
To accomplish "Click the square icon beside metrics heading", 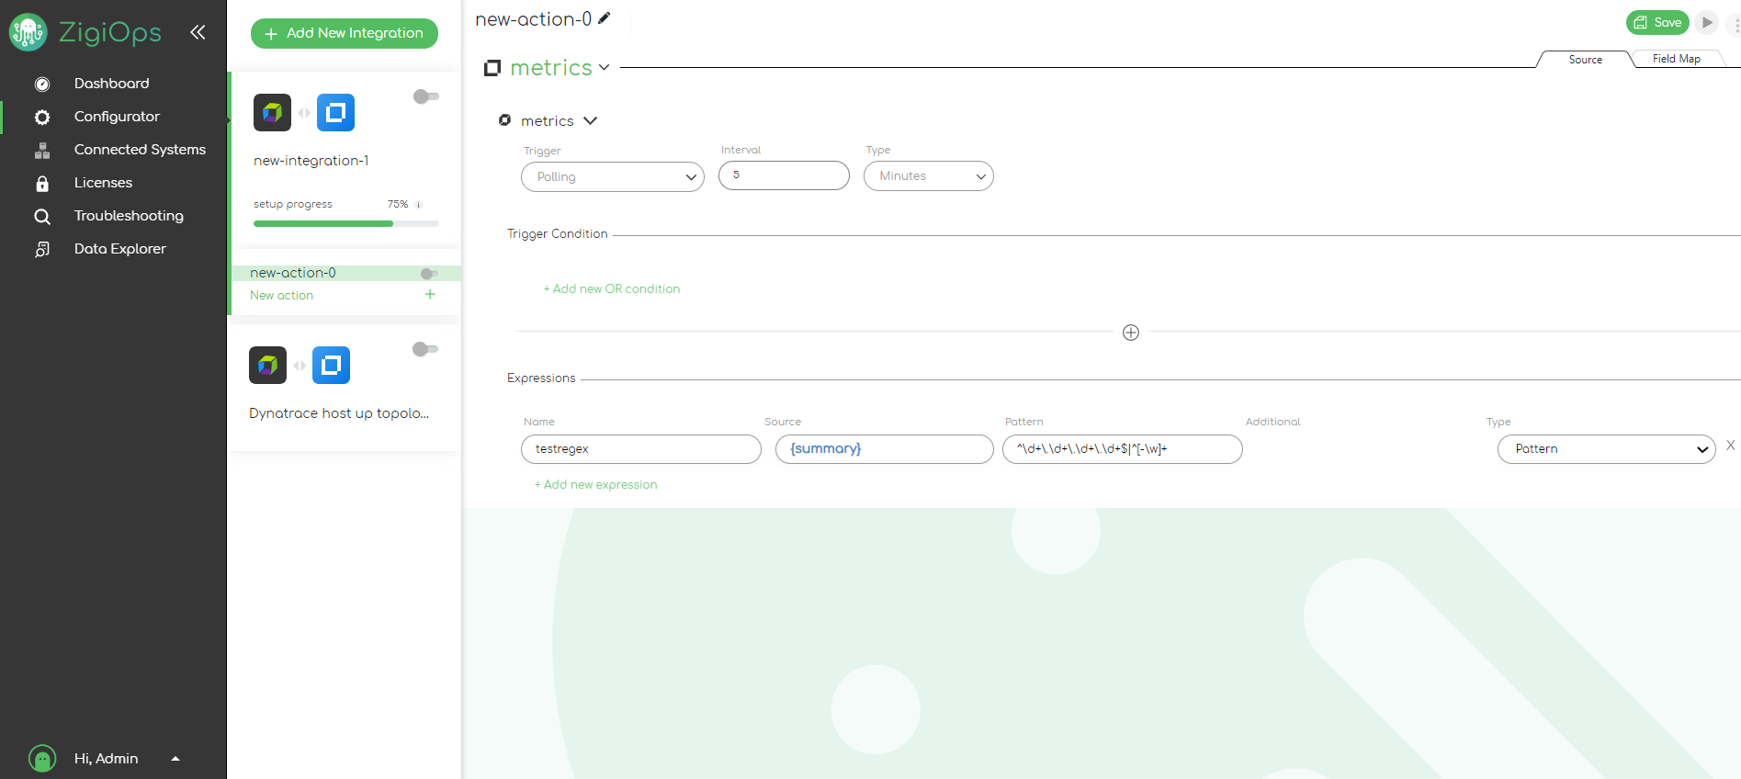I will coord(492,68).
